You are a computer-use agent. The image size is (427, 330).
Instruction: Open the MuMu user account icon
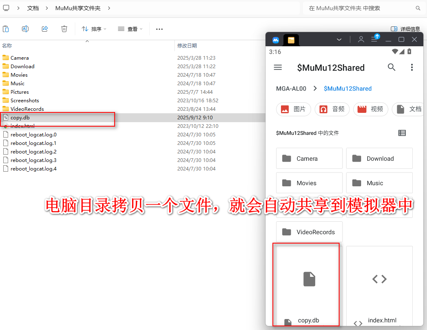[x=361, y=39]
